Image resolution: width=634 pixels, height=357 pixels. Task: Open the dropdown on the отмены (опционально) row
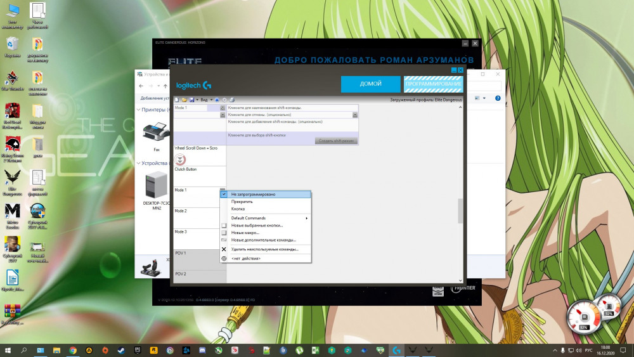(x=354, y=115)
